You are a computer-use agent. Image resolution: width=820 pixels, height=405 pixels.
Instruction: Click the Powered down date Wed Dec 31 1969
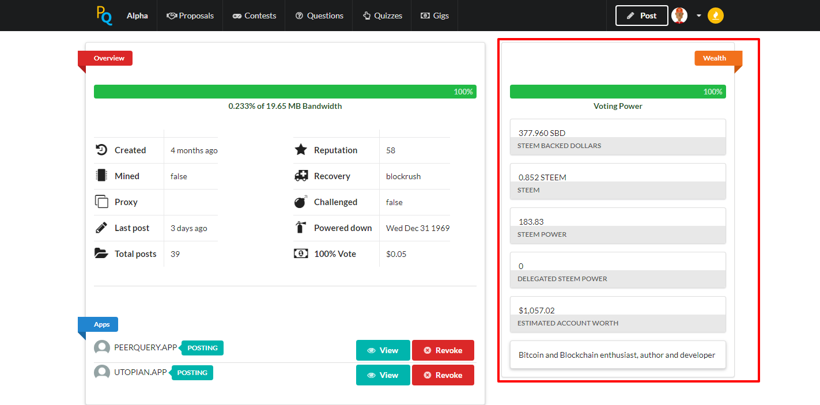point(418,228)
